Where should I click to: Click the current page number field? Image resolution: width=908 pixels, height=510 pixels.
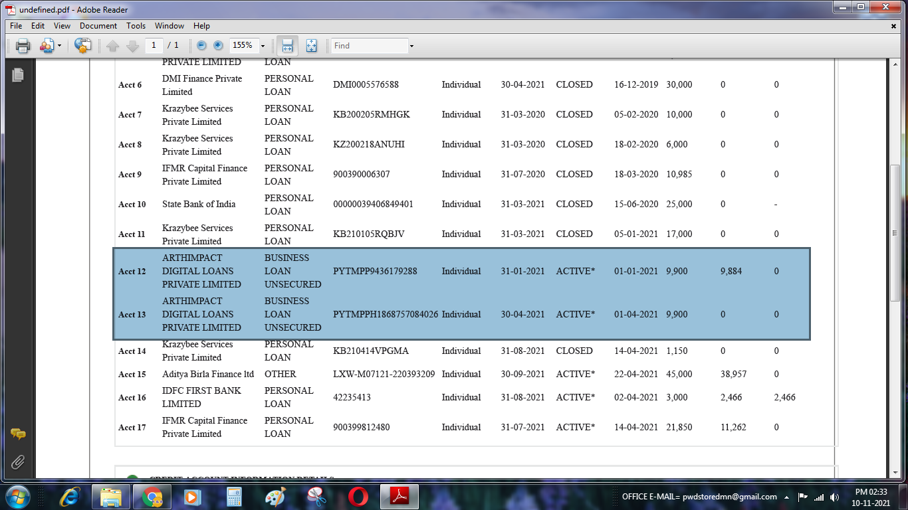[x=154, y=45]
